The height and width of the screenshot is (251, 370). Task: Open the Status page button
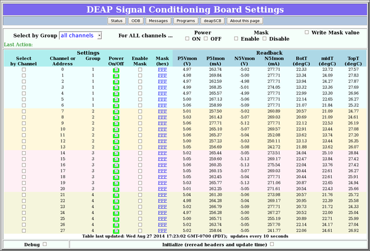click(117, 21)
